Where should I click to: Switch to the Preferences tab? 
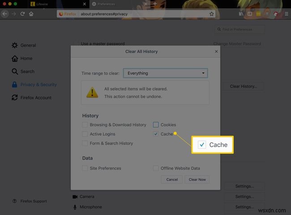coord(120,4)
